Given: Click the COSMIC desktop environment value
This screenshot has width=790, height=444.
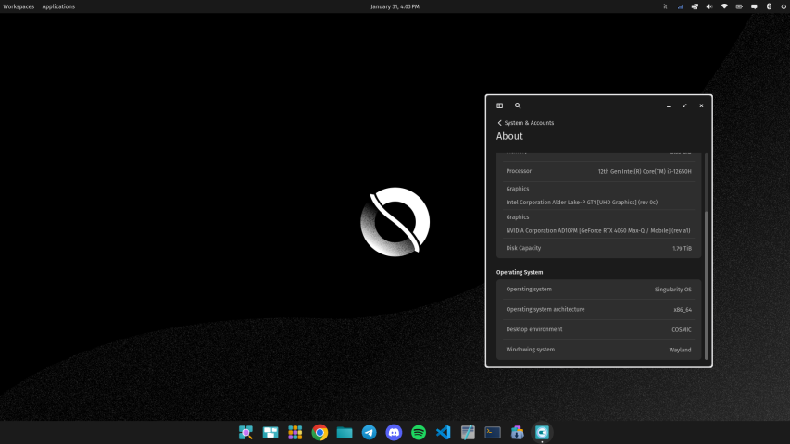Looking at the screenshot, I should [x=681, y=329].
